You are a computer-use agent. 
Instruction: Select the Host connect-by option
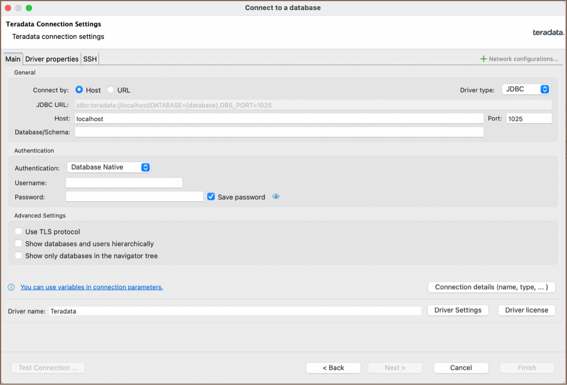[x=79, y=90]
